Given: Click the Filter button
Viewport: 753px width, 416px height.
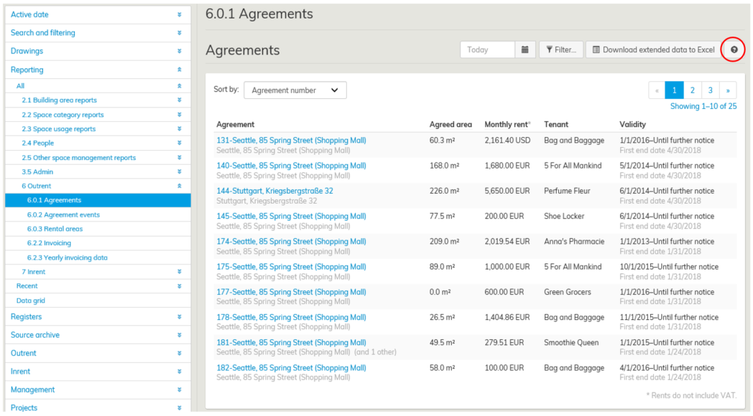Looking at the screenshot, I should click(560, 49).
